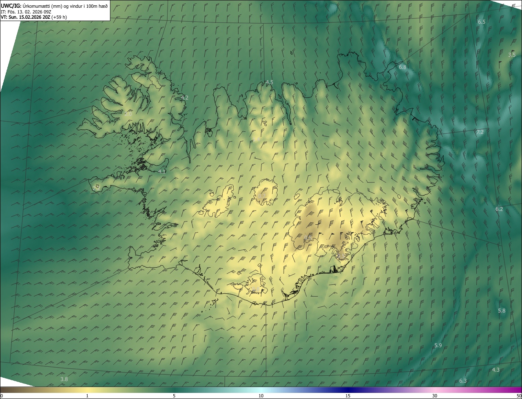Click the 6.8 value label on the map
522x399 pixels.
click(403, 67)
